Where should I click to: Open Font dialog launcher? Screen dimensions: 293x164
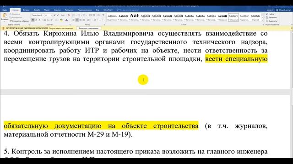(70, 25)
